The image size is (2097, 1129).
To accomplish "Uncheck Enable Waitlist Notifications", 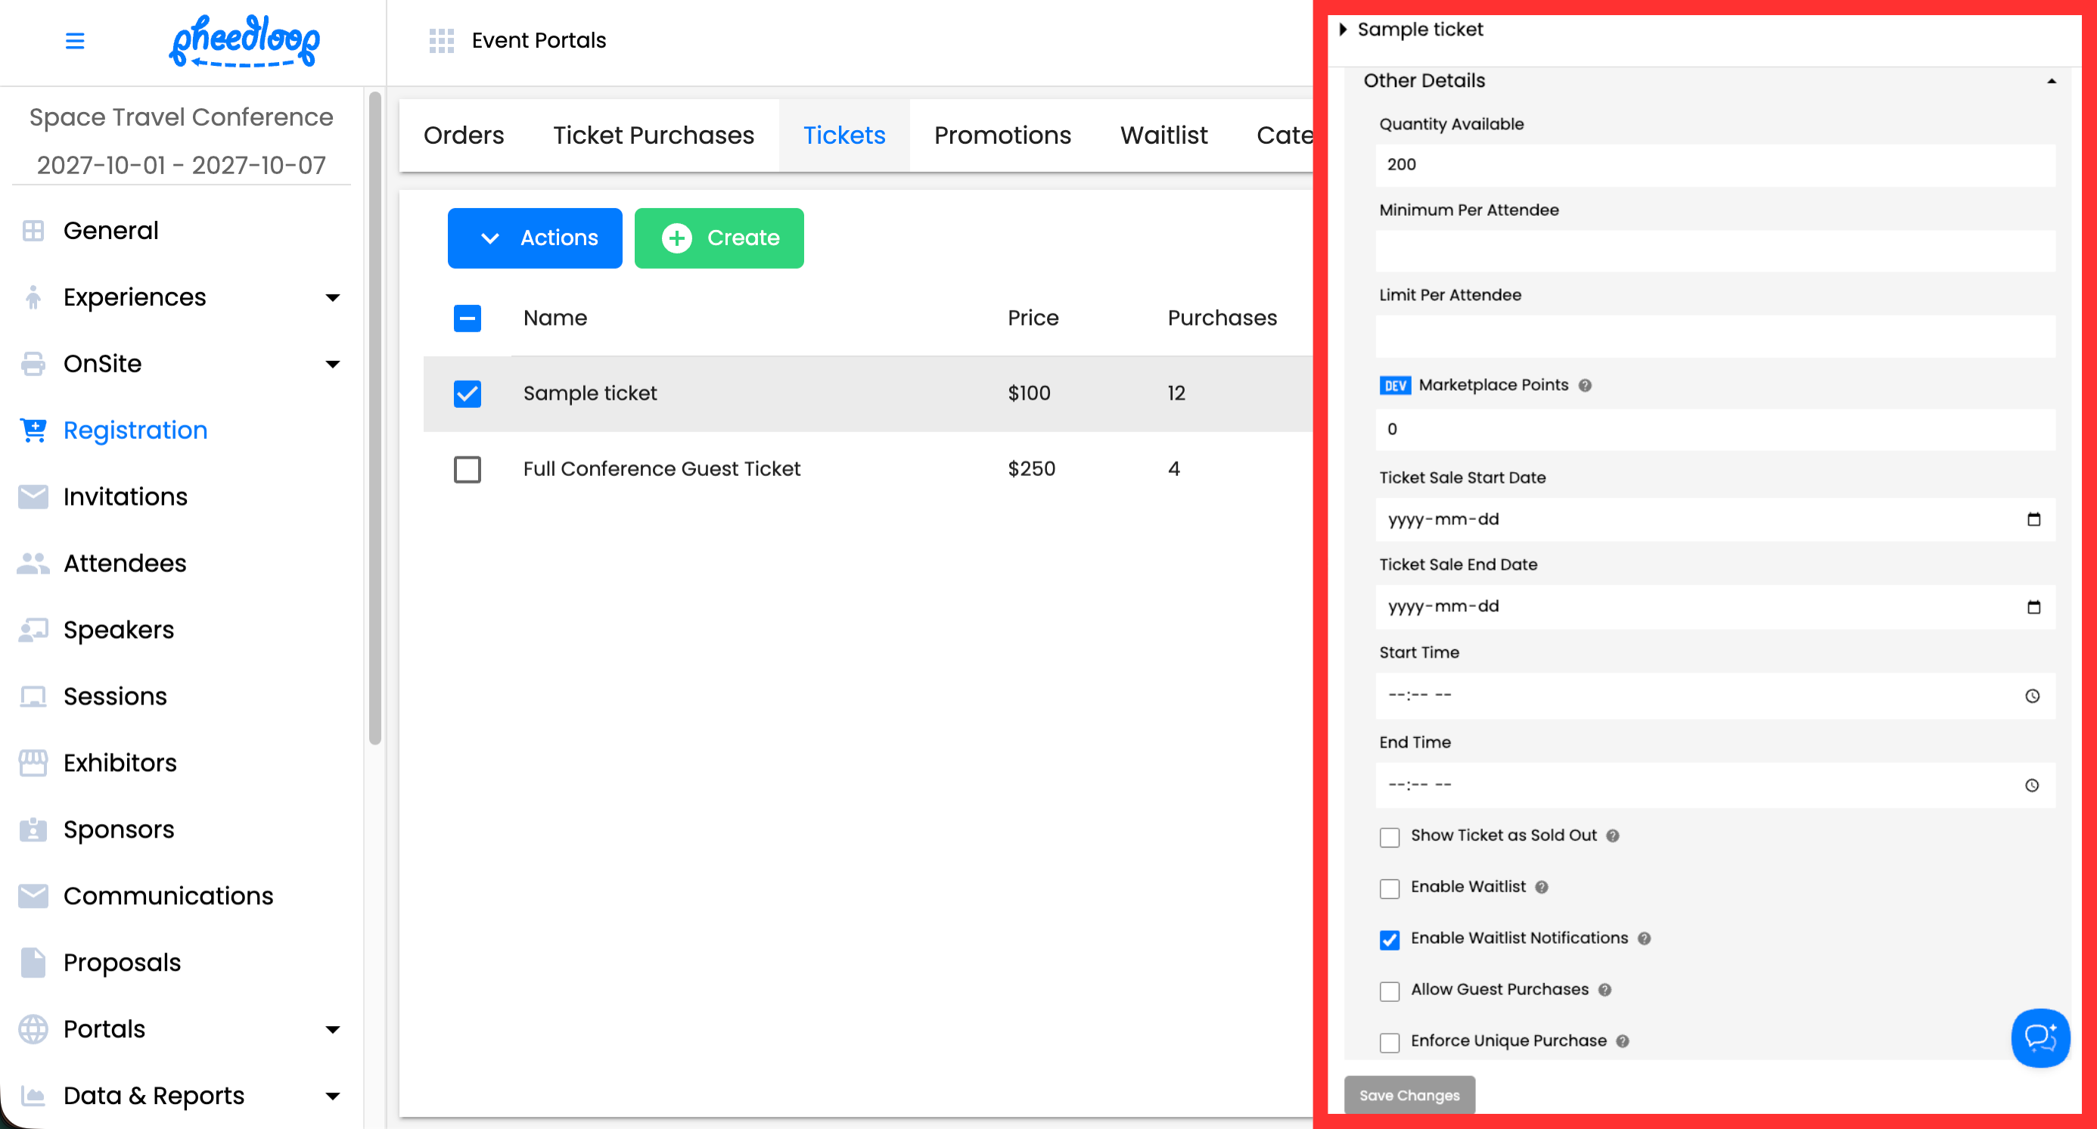I will [x=1390, y=939].
